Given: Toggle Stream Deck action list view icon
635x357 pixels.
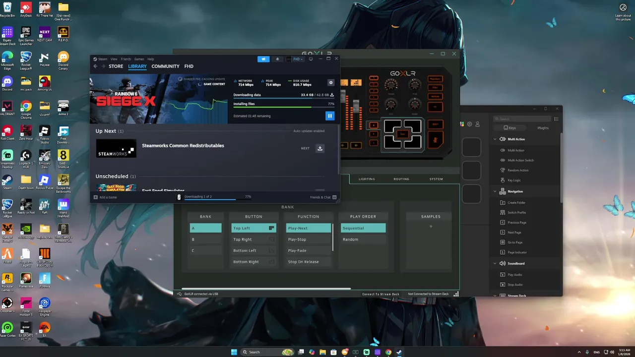Looking at the screenshot, I should 556,119.
